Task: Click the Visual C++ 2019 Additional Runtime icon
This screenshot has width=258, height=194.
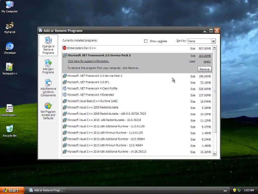Action: click(64, 152)
